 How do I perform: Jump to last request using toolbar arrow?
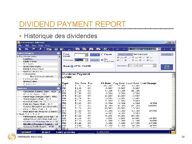point(171,49)
